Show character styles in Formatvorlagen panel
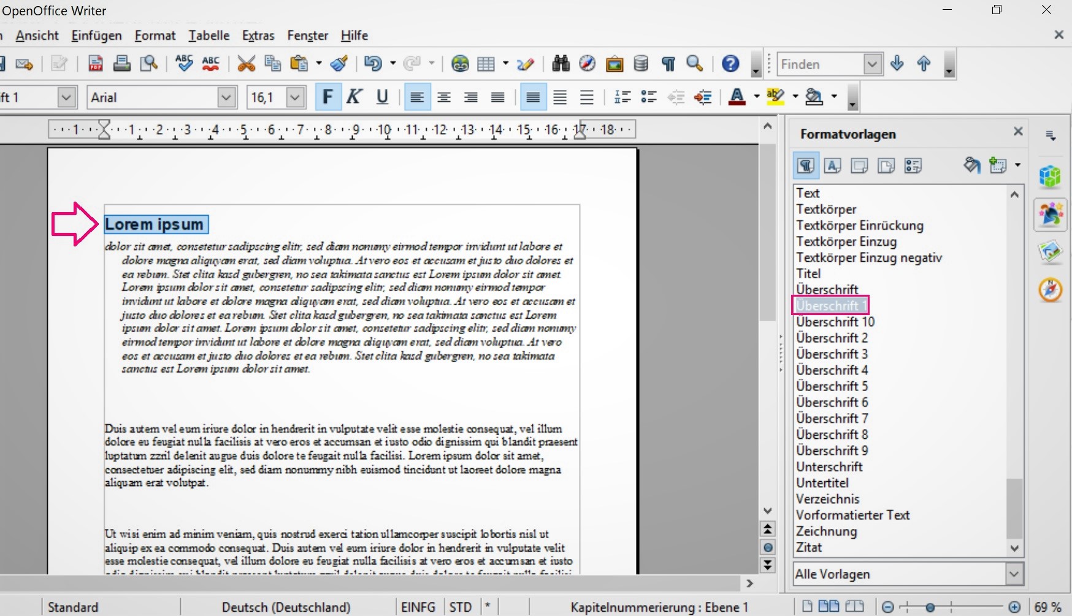Viewport: 1072px width, 616px height. pyautogui.click(x=832, y=165)
